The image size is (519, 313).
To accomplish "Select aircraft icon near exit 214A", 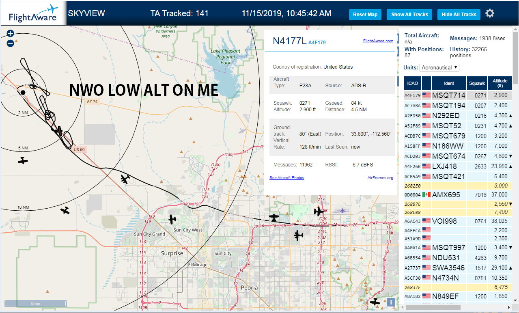I will [x=298, y=235].
